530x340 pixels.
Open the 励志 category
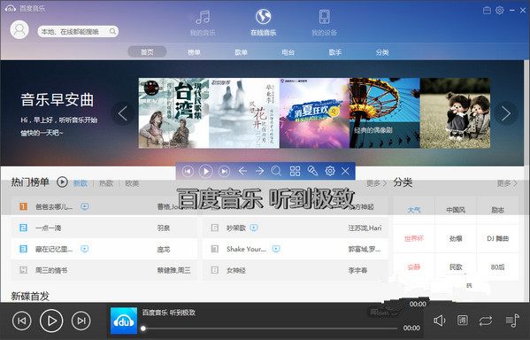pyautogui.click(x=497, y=210)
